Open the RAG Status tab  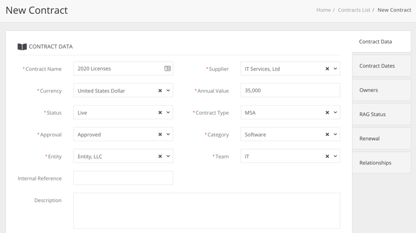click(382, 114)
